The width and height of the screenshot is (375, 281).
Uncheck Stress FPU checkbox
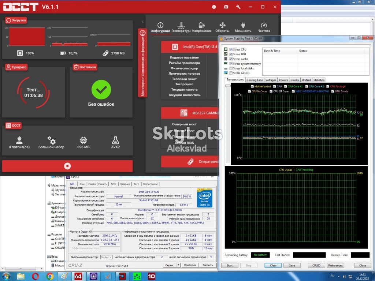coord(231,54)
